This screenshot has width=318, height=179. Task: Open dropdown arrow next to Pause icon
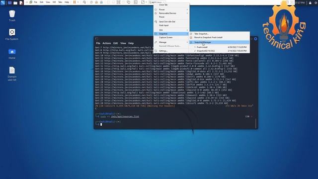pyautogui.click(x=78, y=2)
